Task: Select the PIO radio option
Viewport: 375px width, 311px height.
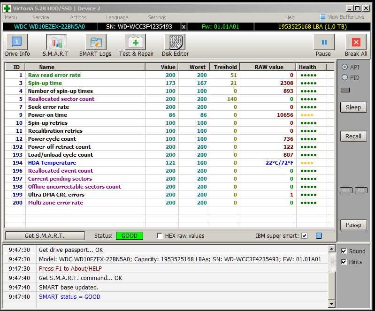Action: tap(344, 77)
